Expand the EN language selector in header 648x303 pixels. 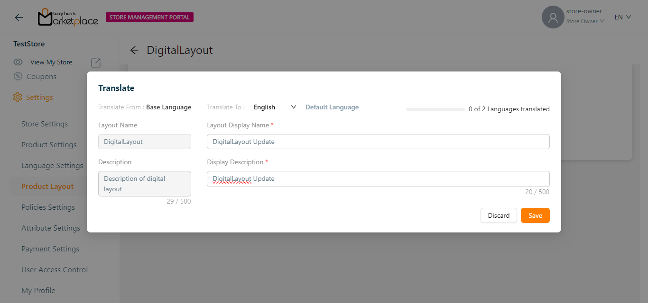(622, 17)
